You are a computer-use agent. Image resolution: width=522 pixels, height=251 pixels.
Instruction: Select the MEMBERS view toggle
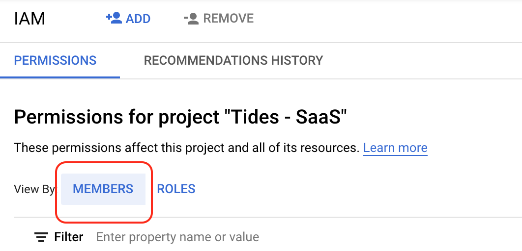[103, 189]
